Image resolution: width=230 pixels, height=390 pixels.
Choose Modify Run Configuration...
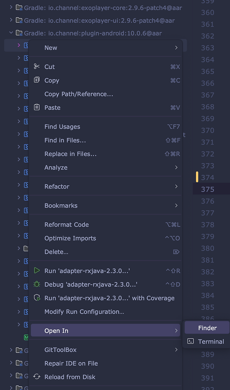pos(105,312)
